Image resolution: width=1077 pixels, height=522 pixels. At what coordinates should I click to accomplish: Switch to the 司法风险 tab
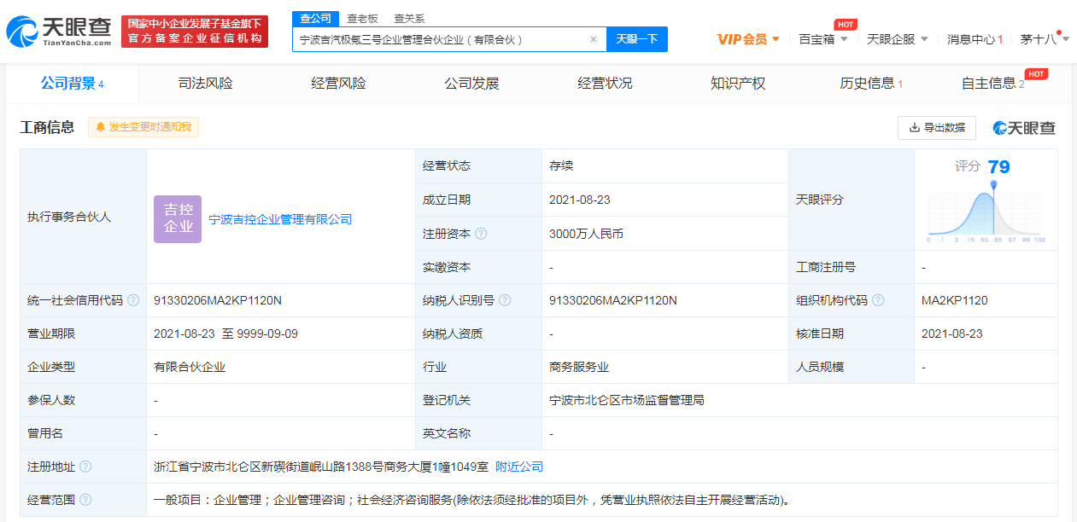coord(205,84)
